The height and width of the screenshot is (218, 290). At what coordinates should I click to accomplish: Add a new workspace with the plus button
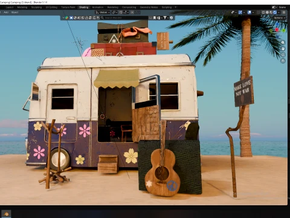(x=175, y=7)
